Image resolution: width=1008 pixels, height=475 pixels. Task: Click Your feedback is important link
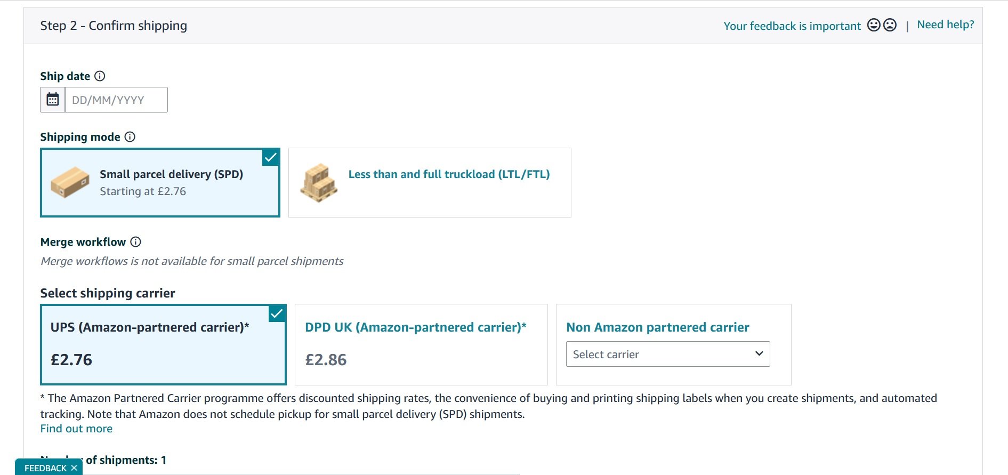click(x=792, y=26)
